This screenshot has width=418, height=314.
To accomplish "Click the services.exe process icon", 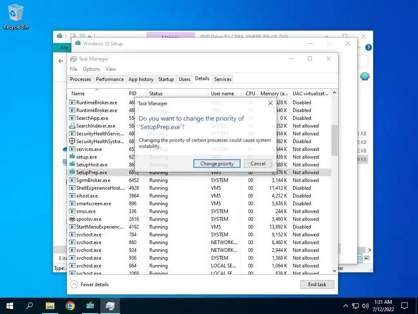I will [x=72, y=149].
